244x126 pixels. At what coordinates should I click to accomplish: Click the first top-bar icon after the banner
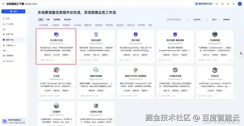point(217,4)
